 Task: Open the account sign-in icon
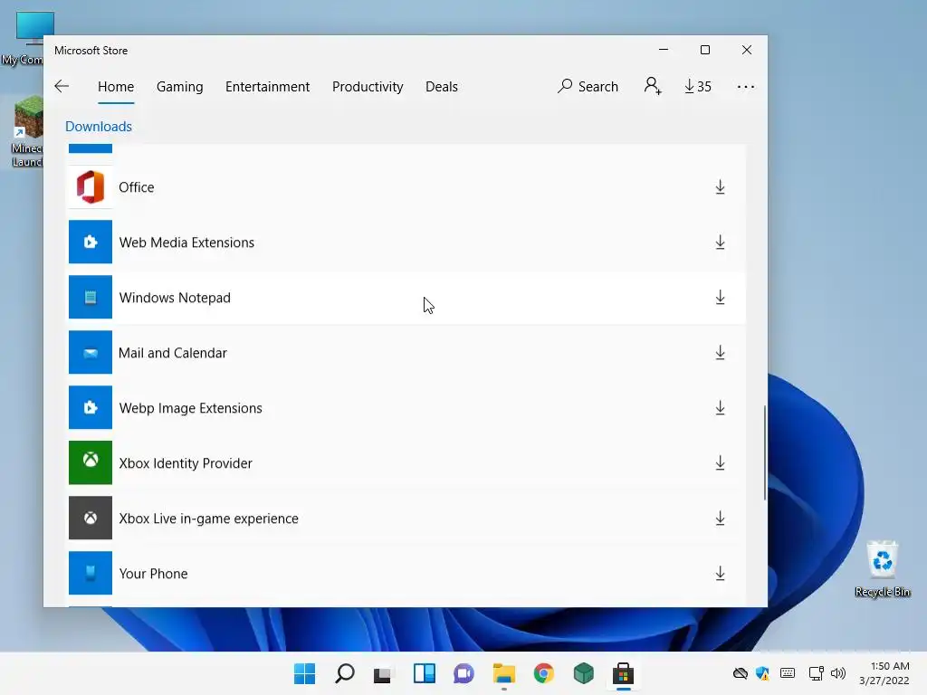pyautogui.click(x=652, y=86)
